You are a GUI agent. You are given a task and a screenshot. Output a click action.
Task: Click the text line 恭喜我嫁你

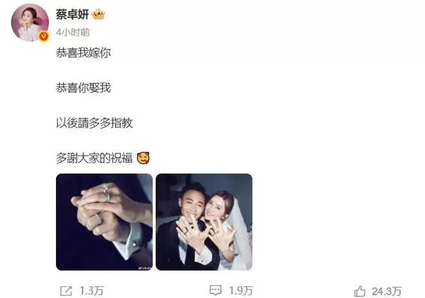coord(84,53)
